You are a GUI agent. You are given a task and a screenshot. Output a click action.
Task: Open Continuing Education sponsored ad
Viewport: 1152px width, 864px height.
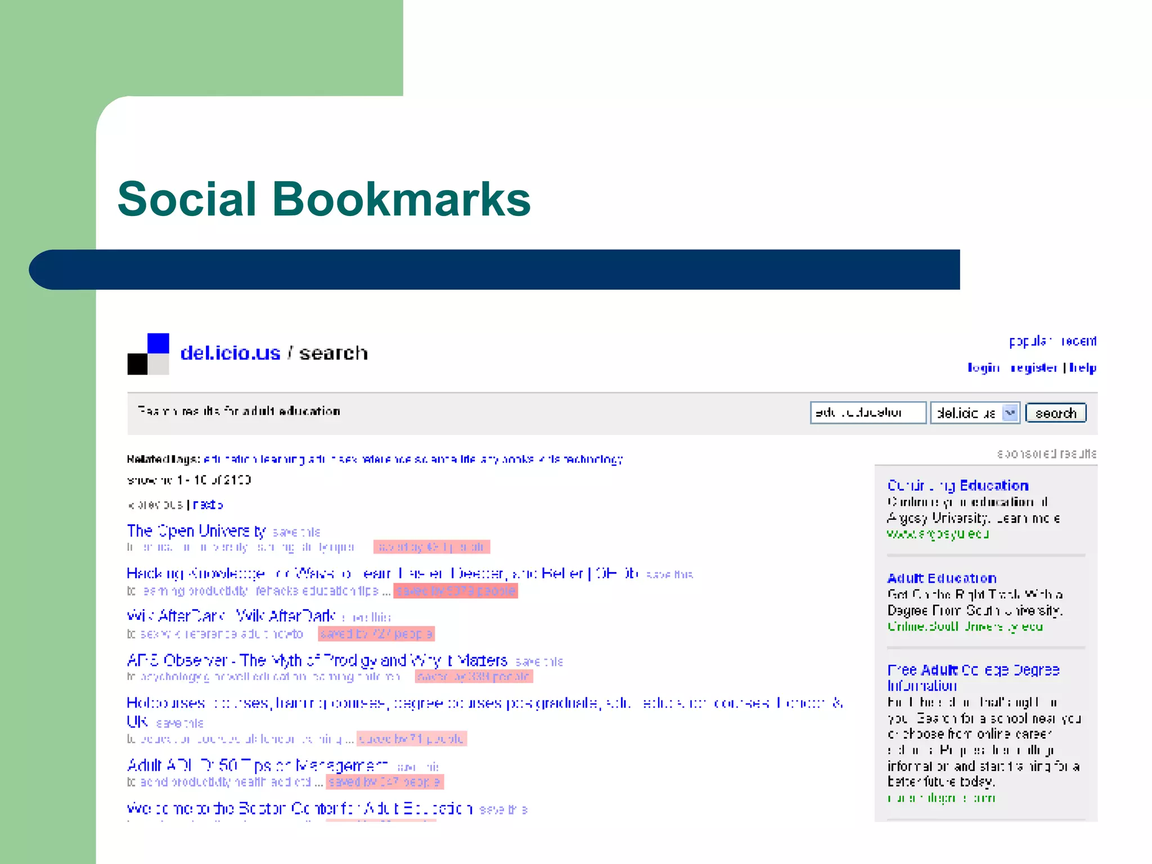pos(958,486)
